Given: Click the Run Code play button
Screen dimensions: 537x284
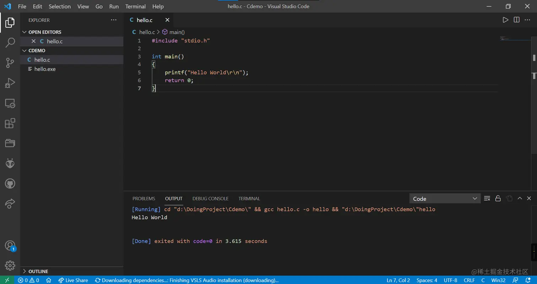Looking at the screenshot, I should click(x=505, y=20).
